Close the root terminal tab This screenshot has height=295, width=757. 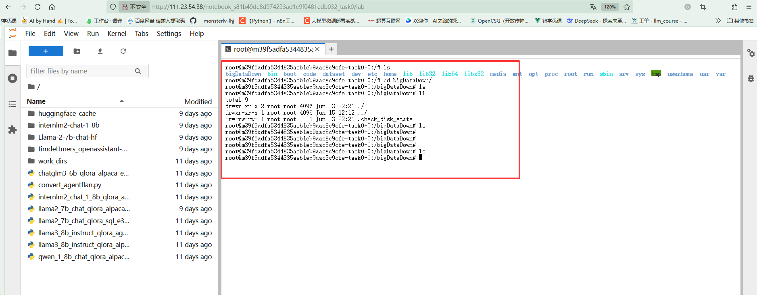317,49
